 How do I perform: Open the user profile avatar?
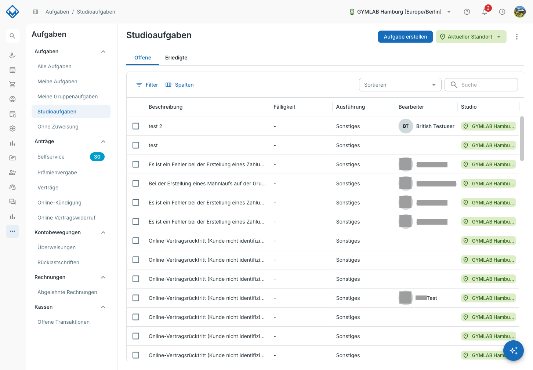click(x=520, y=12)
